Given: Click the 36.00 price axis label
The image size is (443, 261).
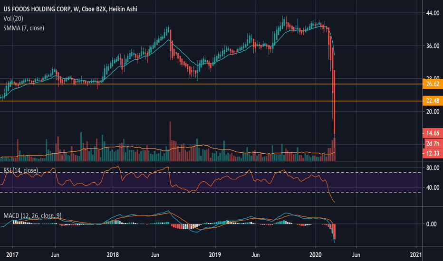Looking at the screenshot, I should coord(433,46).
